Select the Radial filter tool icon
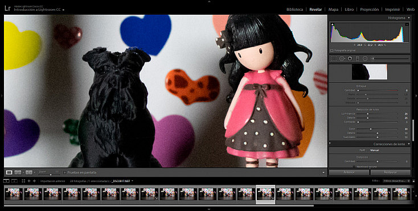Image resolution: width=418 pixels, height=211 pixels. pos(365,58)
